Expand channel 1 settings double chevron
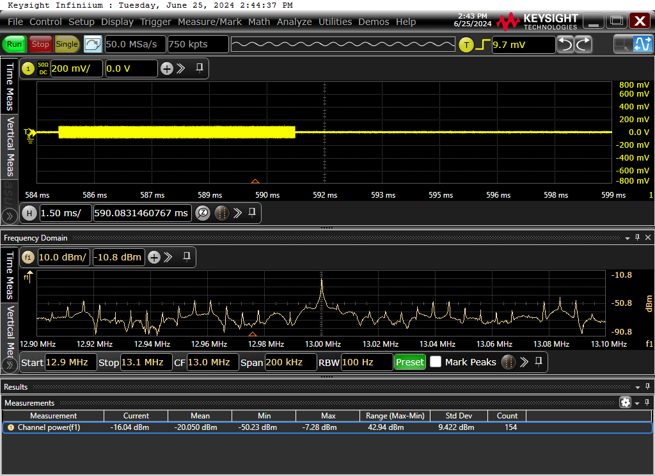This screenshot has height=476, width=655. [181, 68]
